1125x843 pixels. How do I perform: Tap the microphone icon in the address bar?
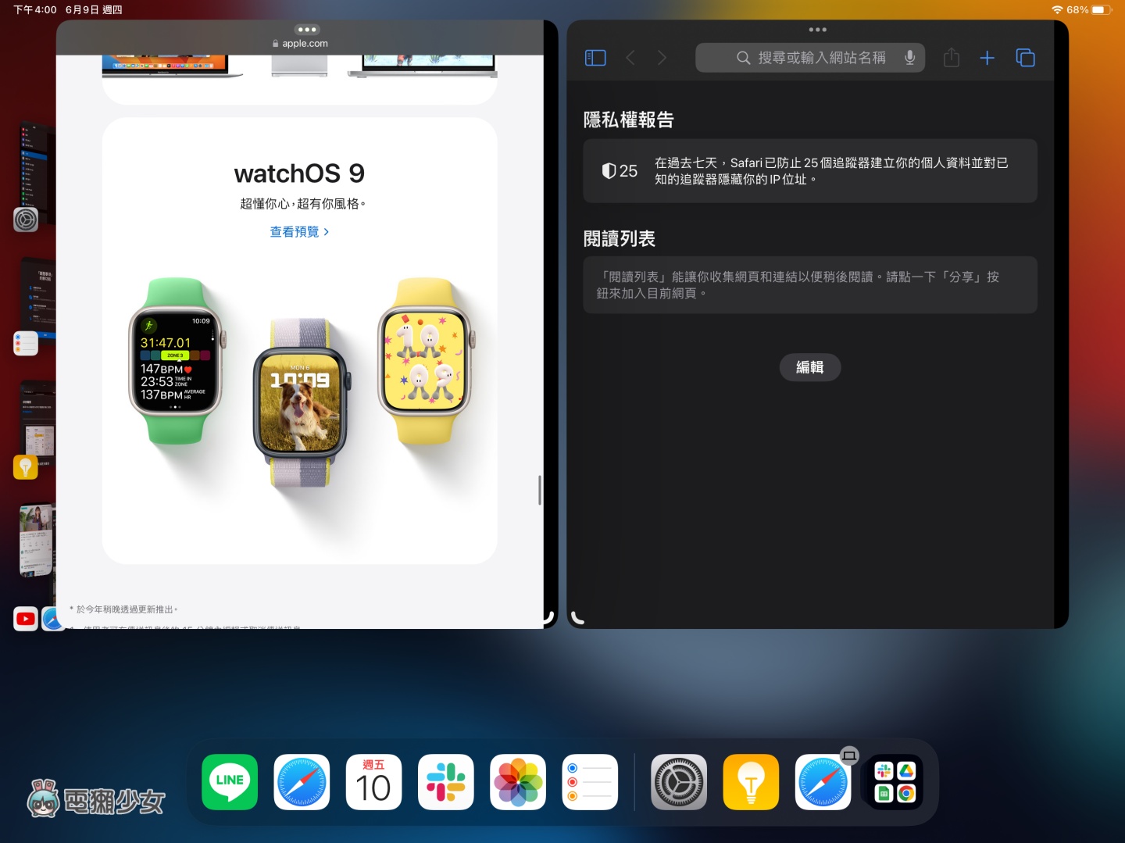tap(909, 58)
